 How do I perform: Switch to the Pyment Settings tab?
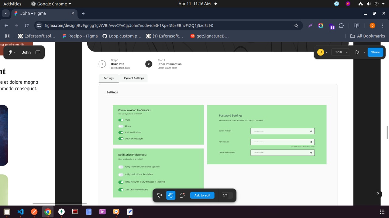click(x=134, y=78)
